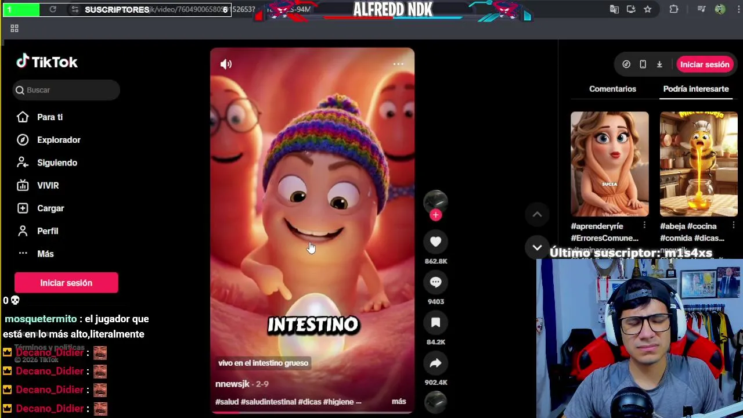Seek using the video progress bar

coord(312,413)
